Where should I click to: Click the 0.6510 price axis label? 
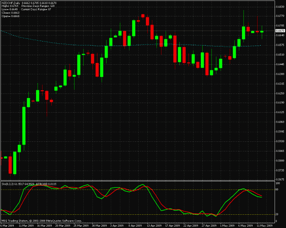pyautogui.click(x=281, y=55)
